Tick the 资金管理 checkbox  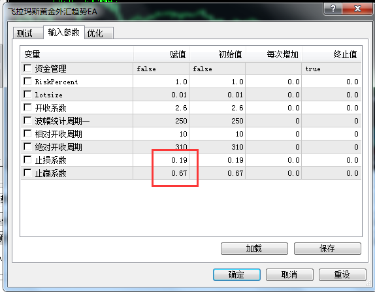click(27, 68)
